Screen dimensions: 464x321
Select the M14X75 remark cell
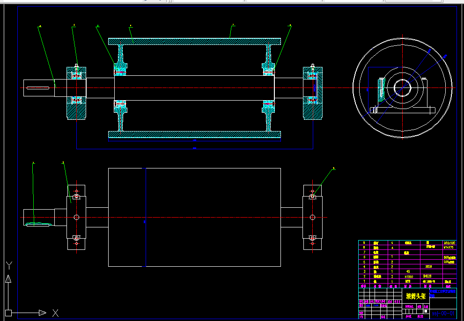449,248
